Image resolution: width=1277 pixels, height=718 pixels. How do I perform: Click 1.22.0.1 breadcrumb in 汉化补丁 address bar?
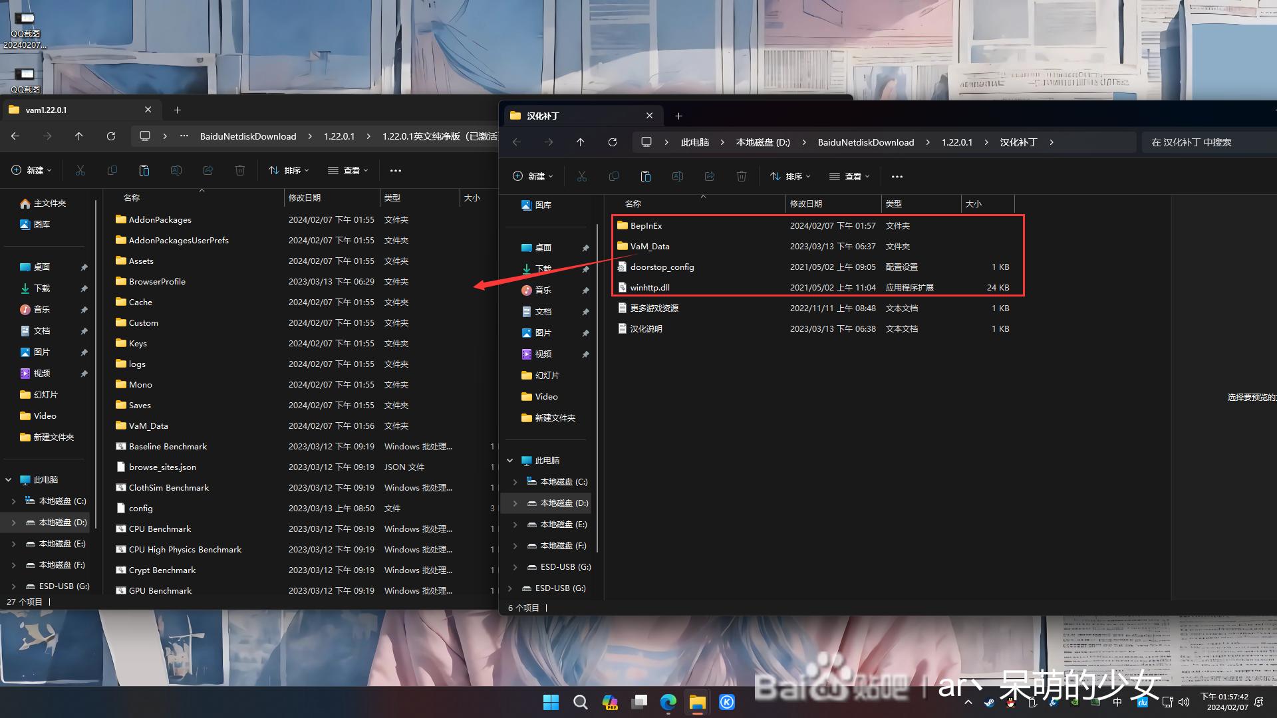click(956, 142)
